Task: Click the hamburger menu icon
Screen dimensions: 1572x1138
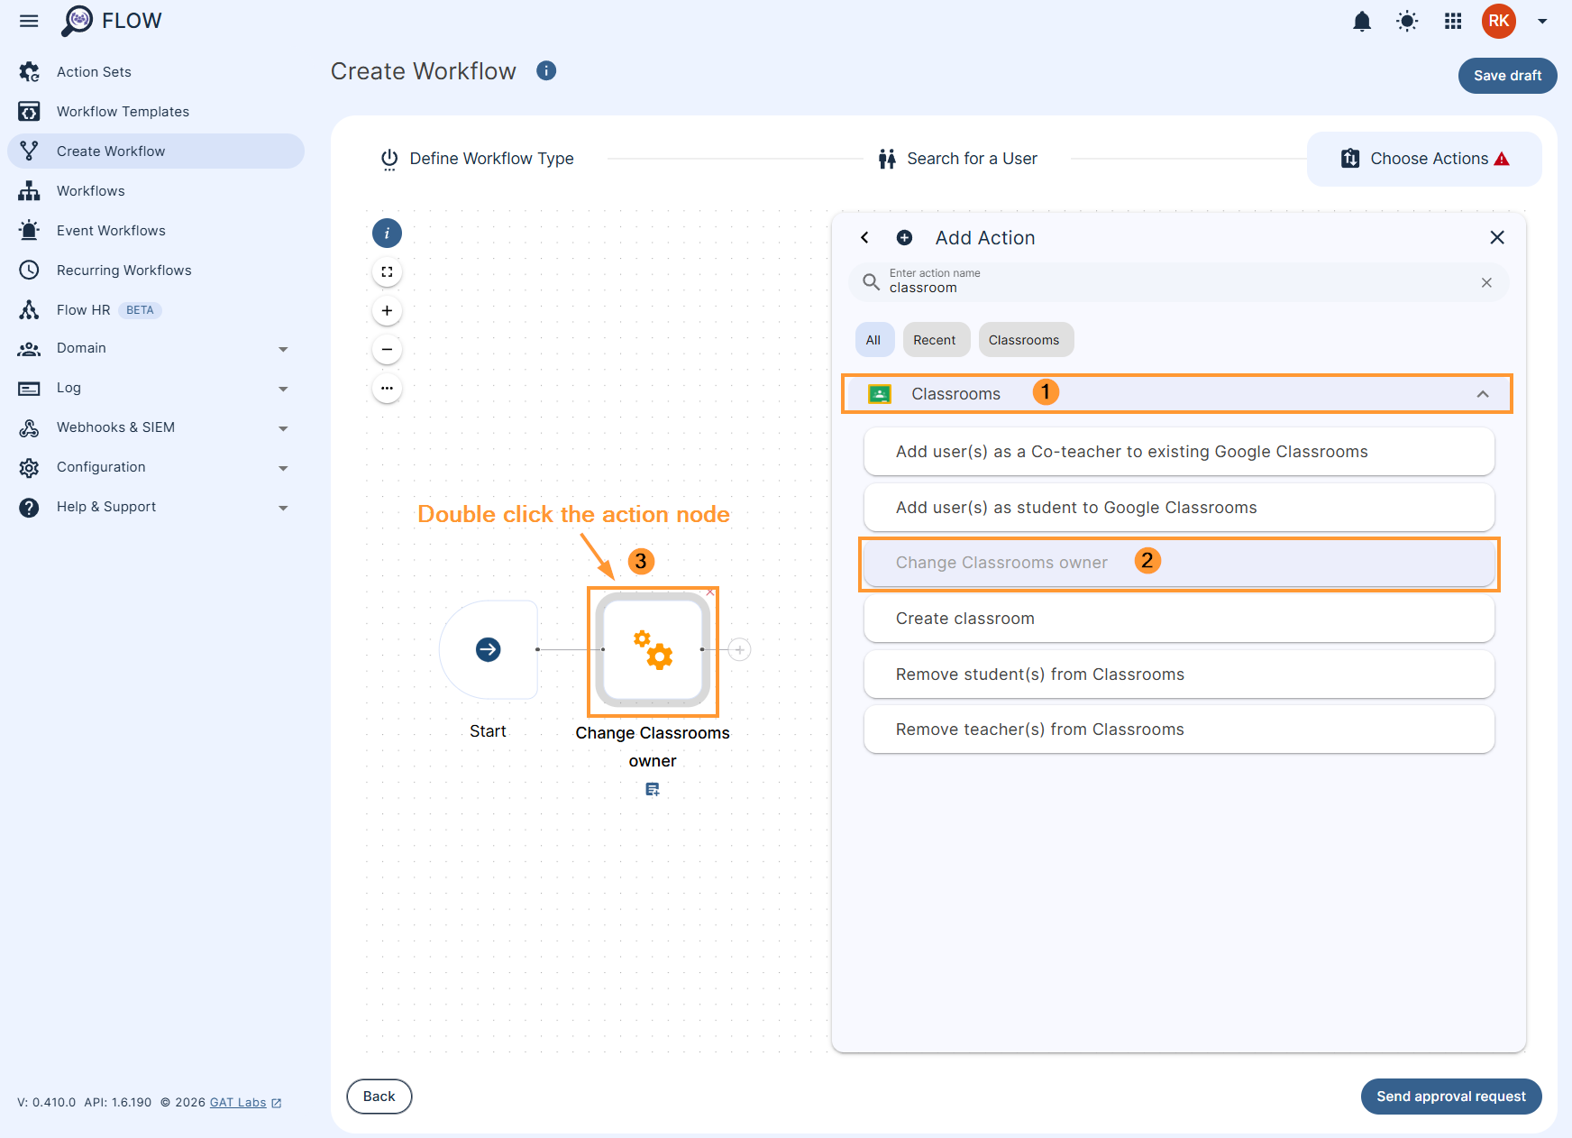Action: (x=29, y=22)
